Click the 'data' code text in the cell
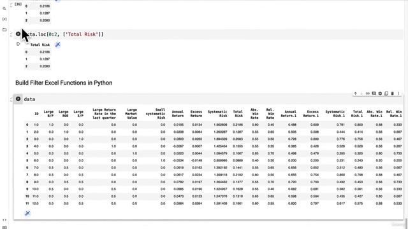 (29, 99)
